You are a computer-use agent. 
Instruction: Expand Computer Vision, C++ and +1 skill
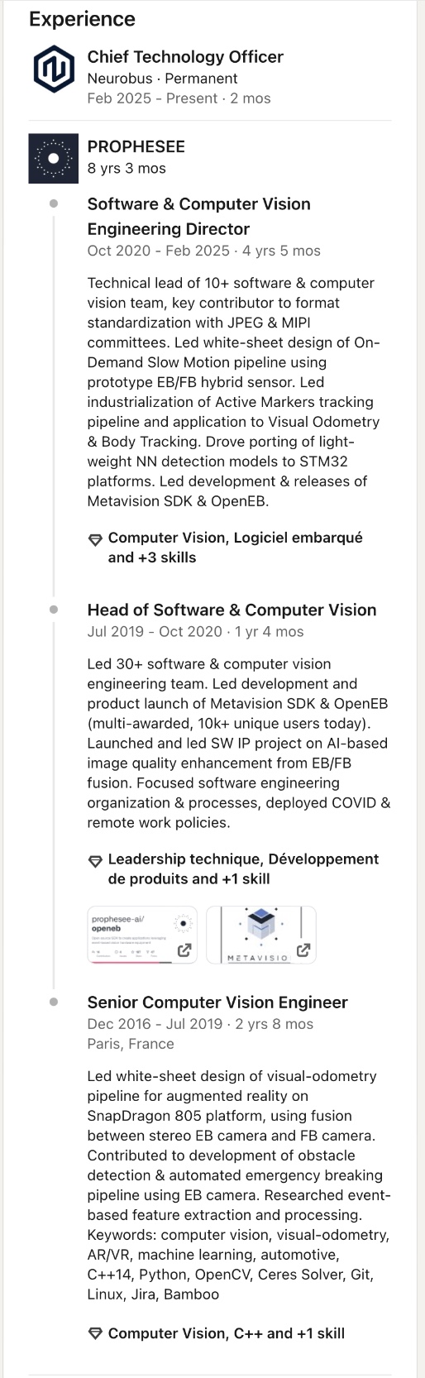pyautogui.click(x=226, y=1333)
